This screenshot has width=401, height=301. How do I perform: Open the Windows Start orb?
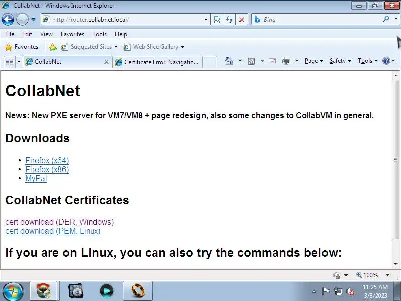pos(12,291)
